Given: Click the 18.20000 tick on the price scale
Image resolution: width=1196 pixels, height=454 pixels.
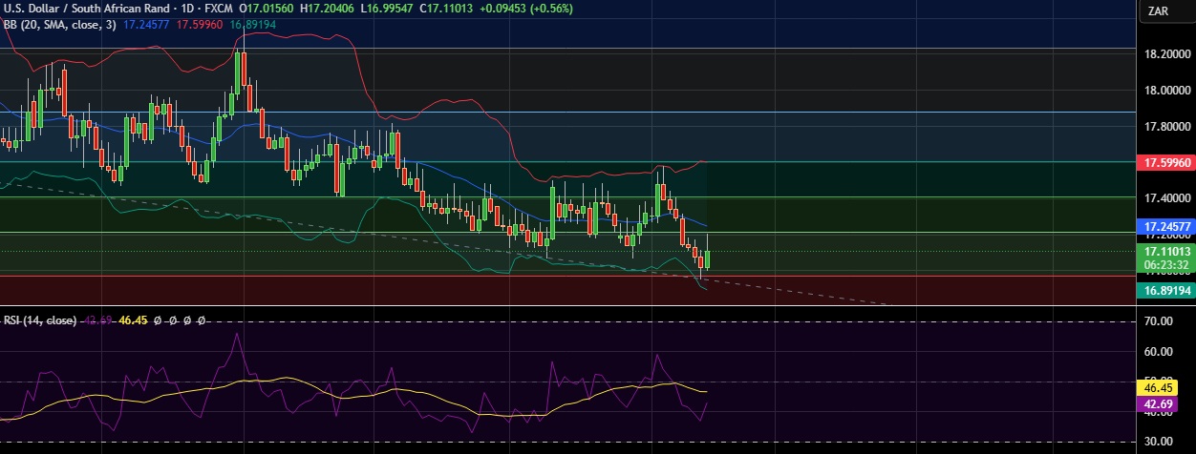Looking at the screenshot, I should [x=1167, y=54].
